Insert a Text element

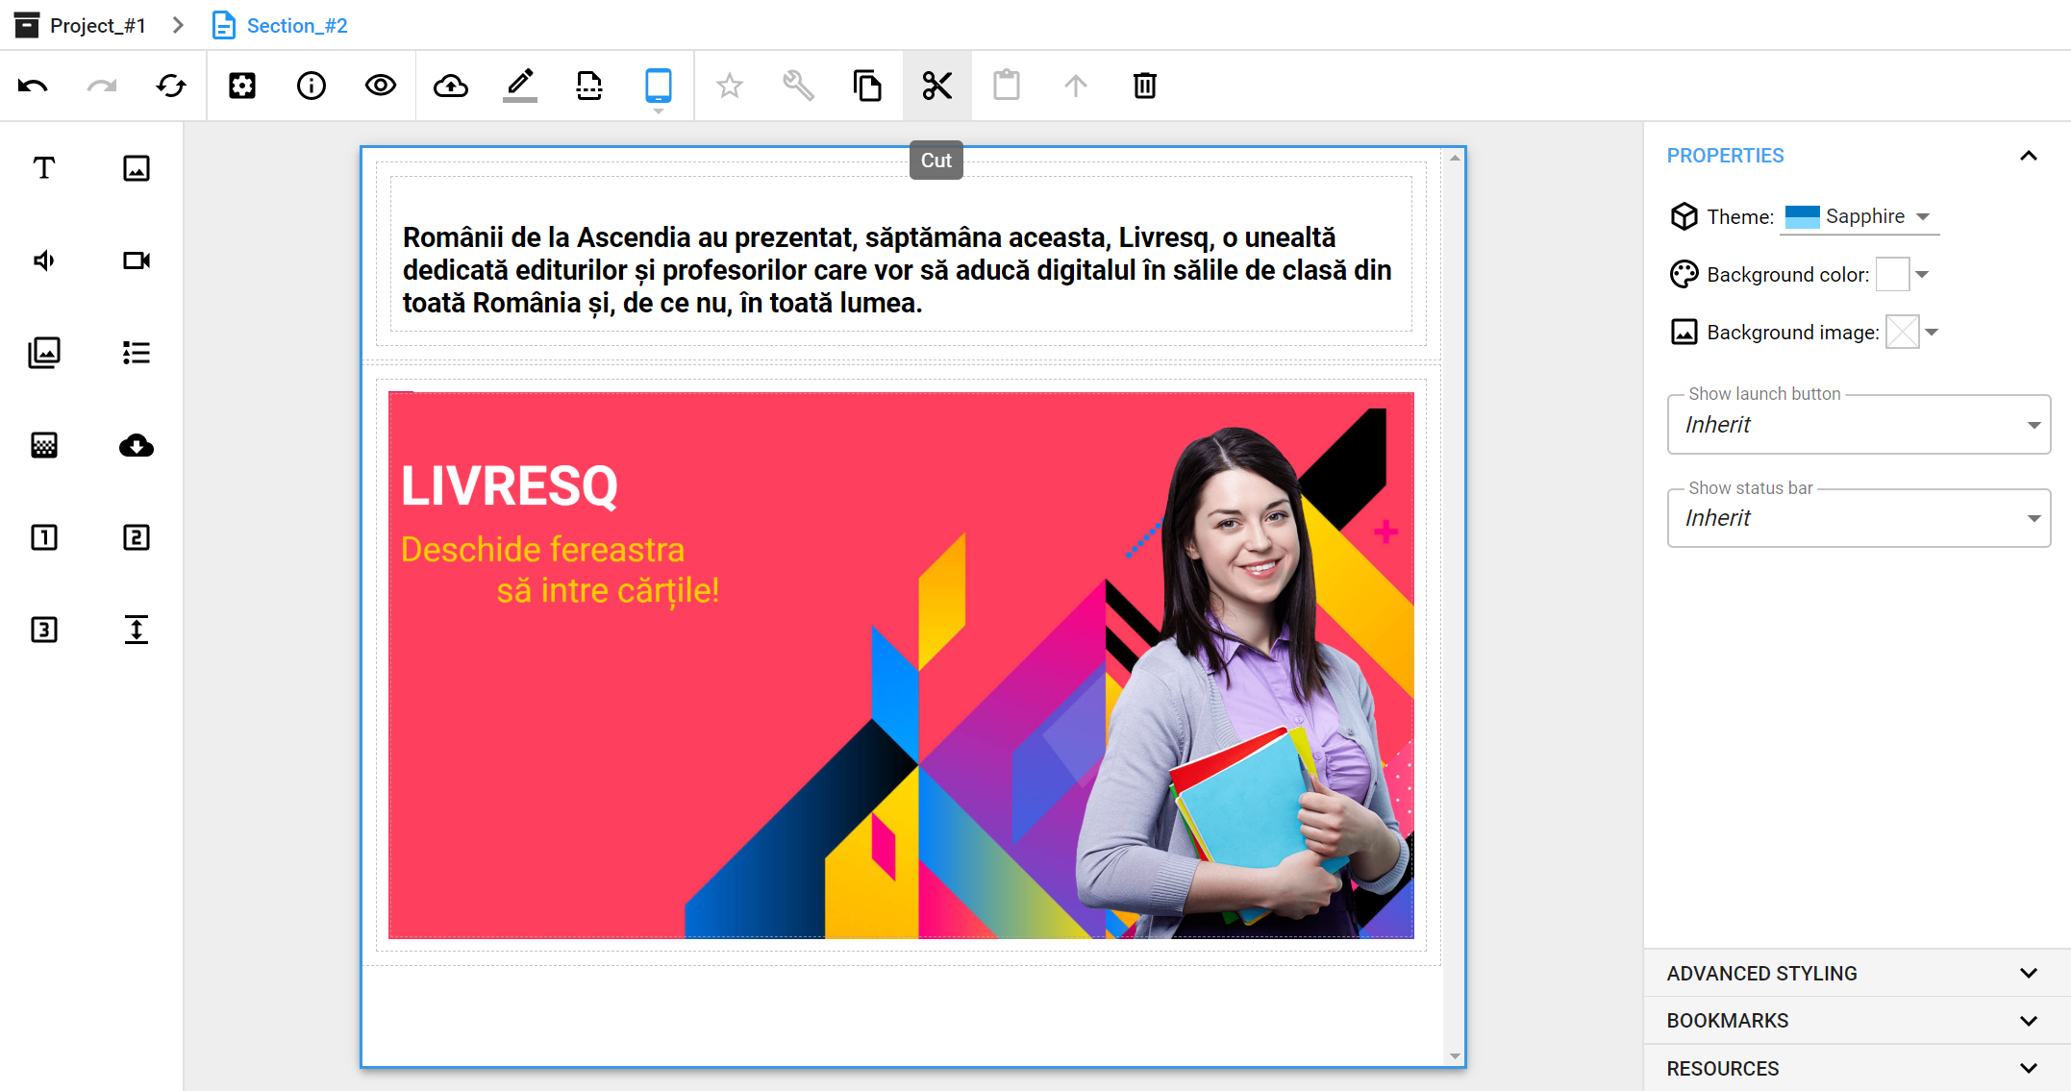44,168
